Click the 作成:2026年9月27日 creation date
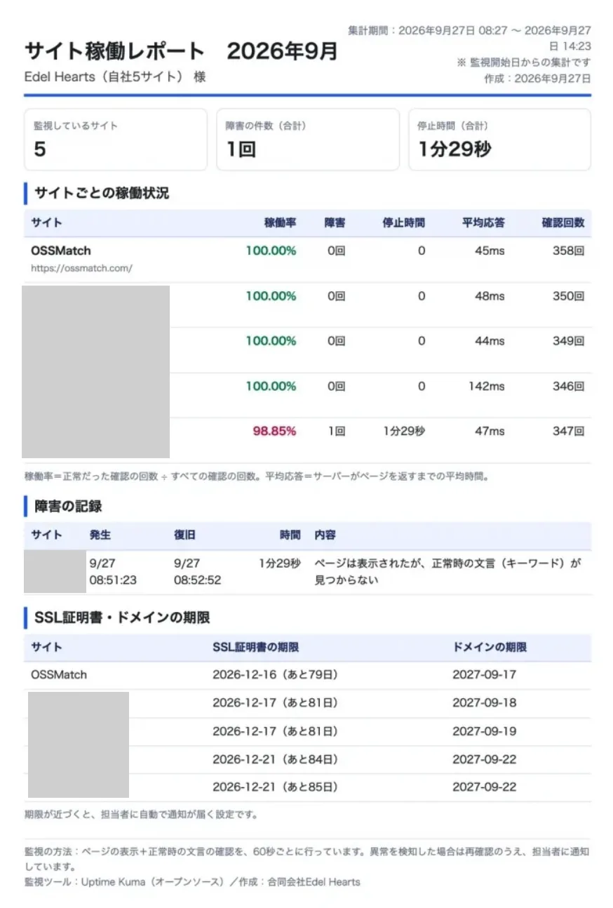The width and height of the screenshot is (613, 908). pyautogui.click(x=537, y=79)
